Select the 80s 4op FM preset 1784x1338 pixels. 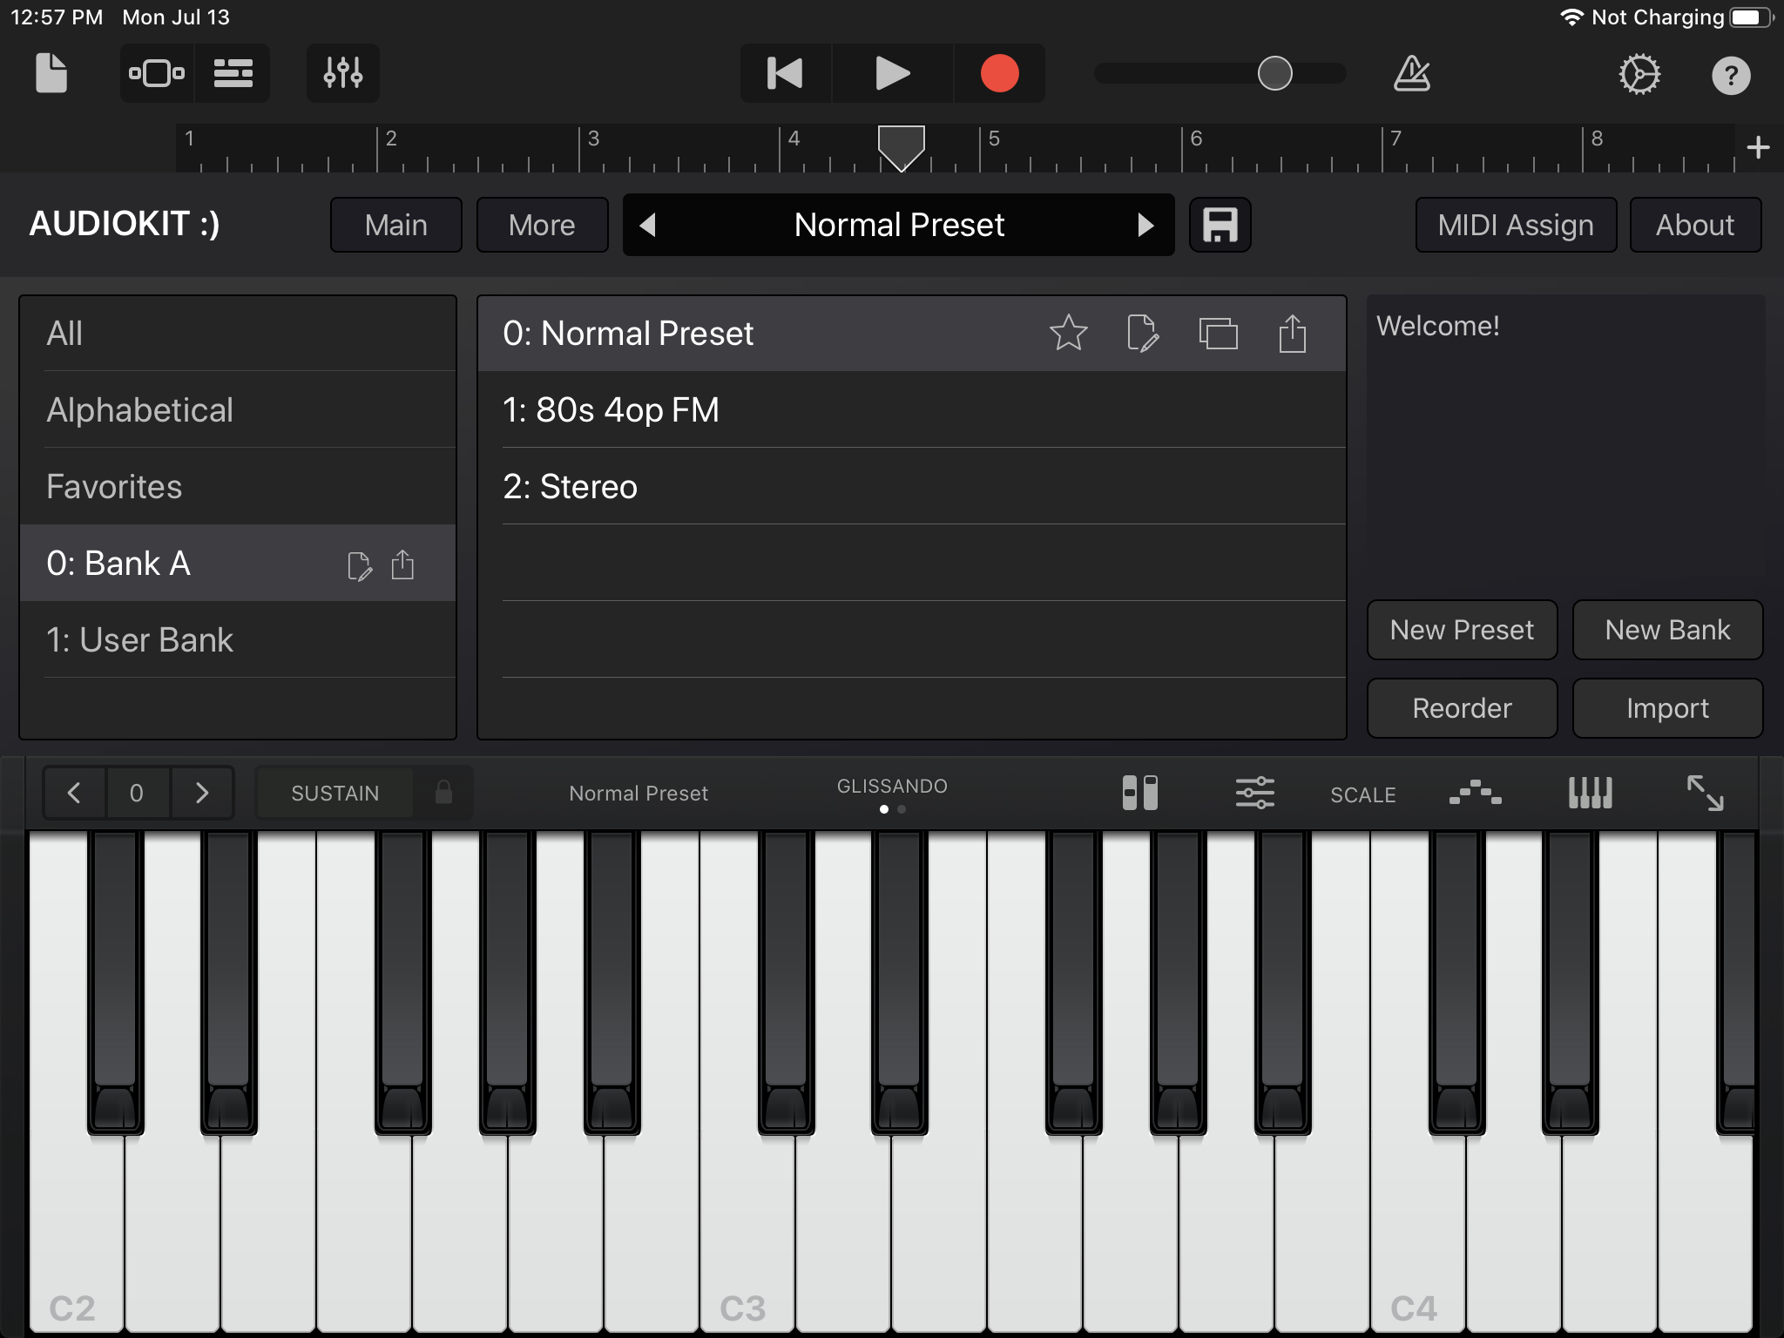point(612,409)
